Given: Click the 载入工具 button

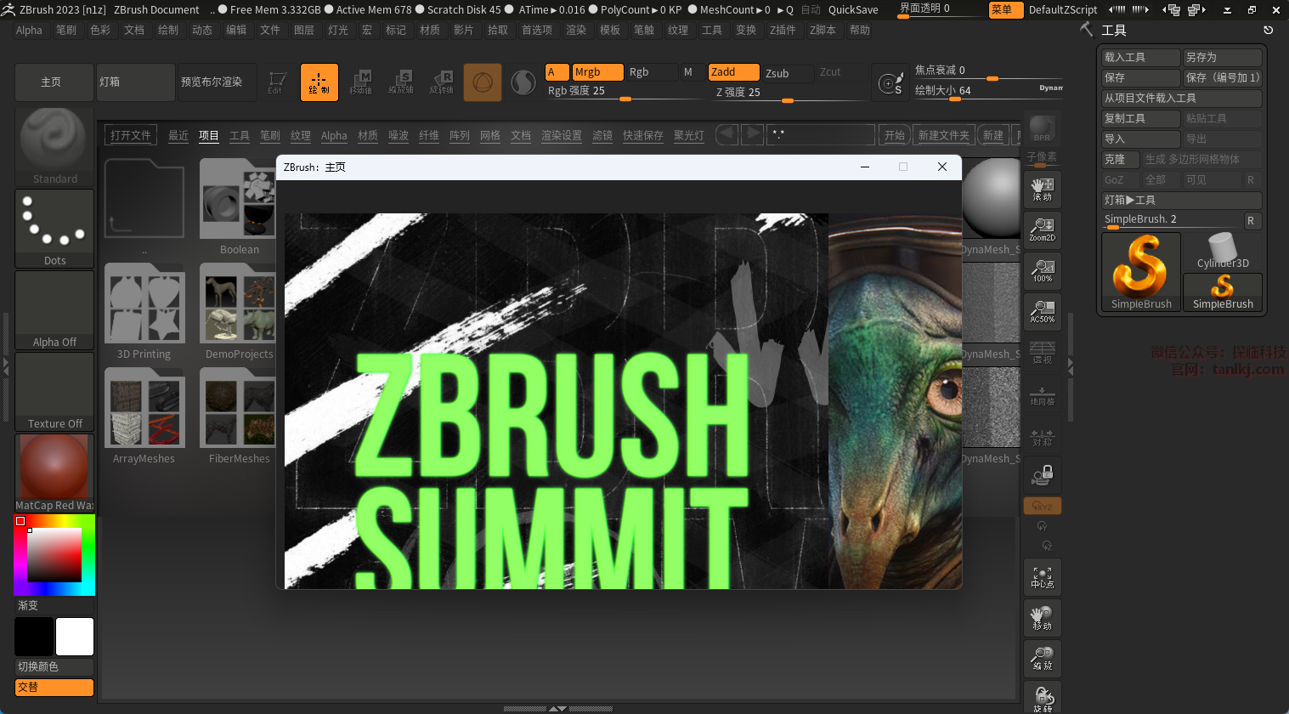Looking at the screenshot, I should [1139, 57].
